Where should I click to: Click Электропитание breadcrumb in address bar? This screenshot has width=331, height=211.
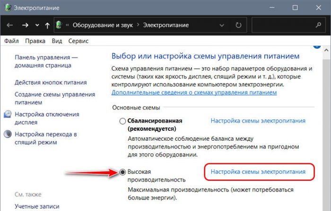click(166, 25)
